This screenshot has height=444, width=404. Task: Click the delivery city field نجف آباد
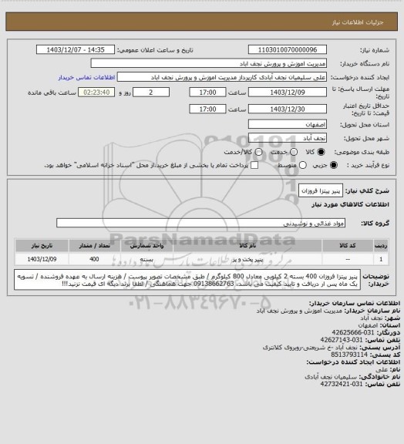click(288, 138)
